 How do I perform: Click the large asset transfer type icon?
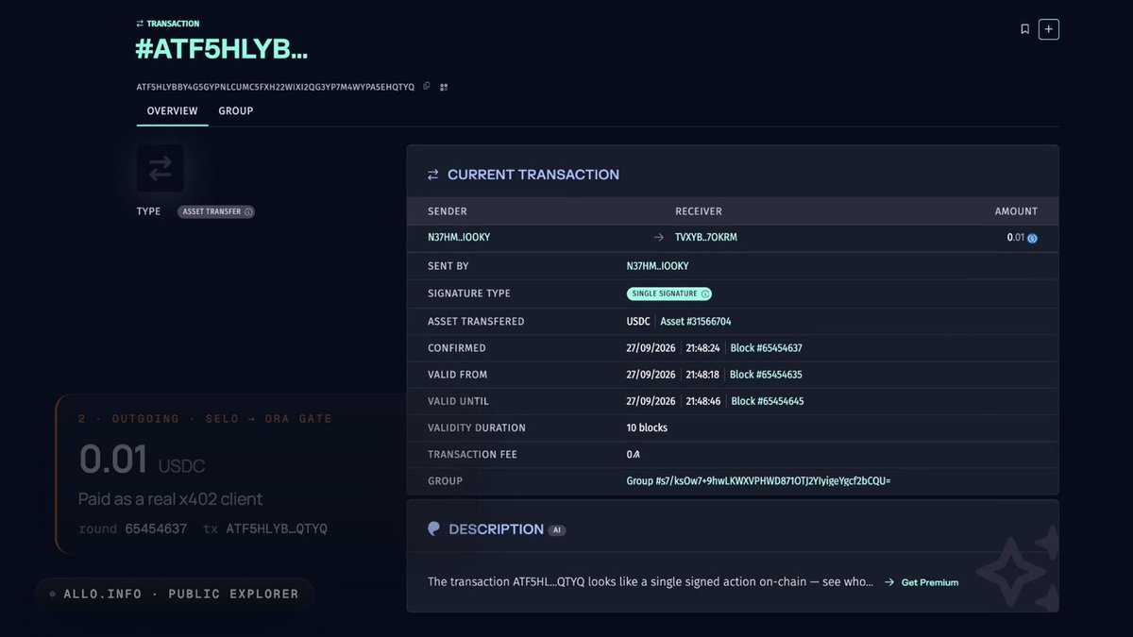coord(161,168)
